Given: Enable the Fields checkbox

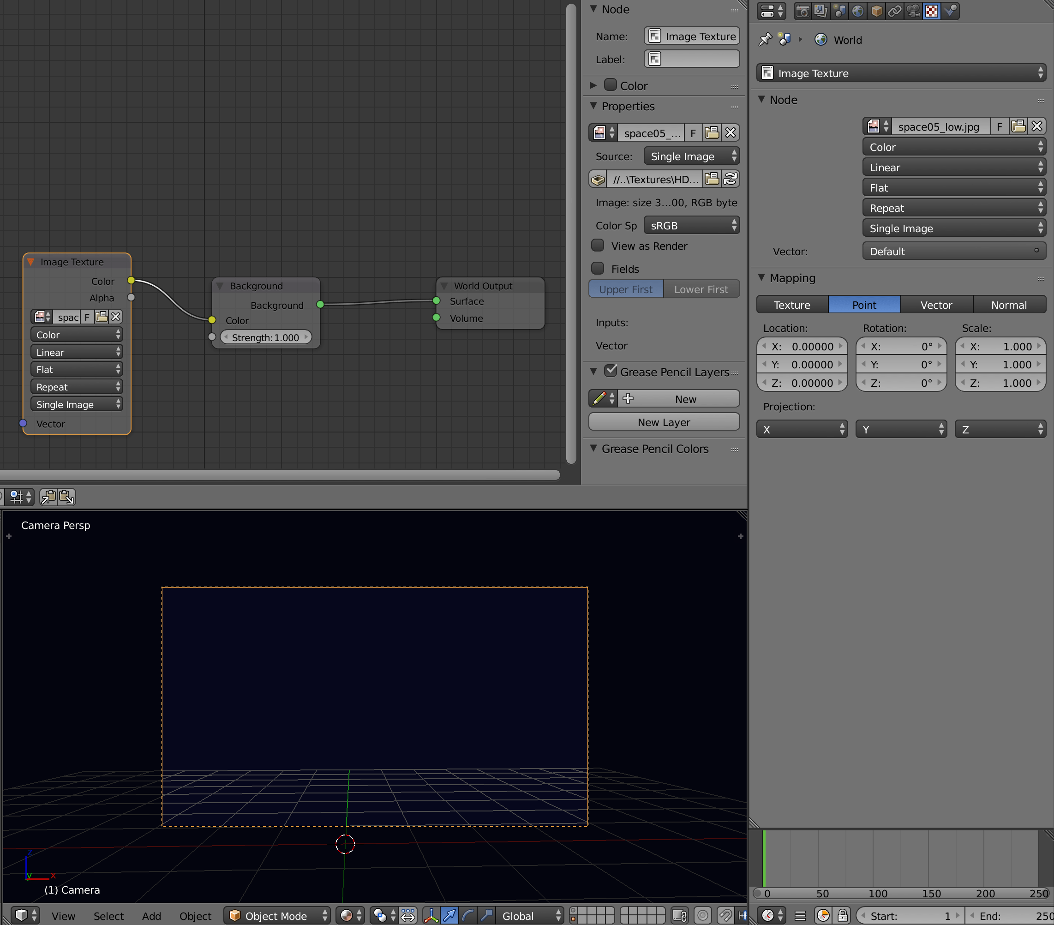Looking at the screenshot, I should pos(598,268).
